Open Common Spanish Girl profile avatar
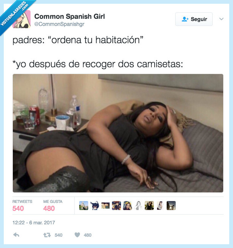This screenshot has height=248, width=233. click(x=21, y=19)
